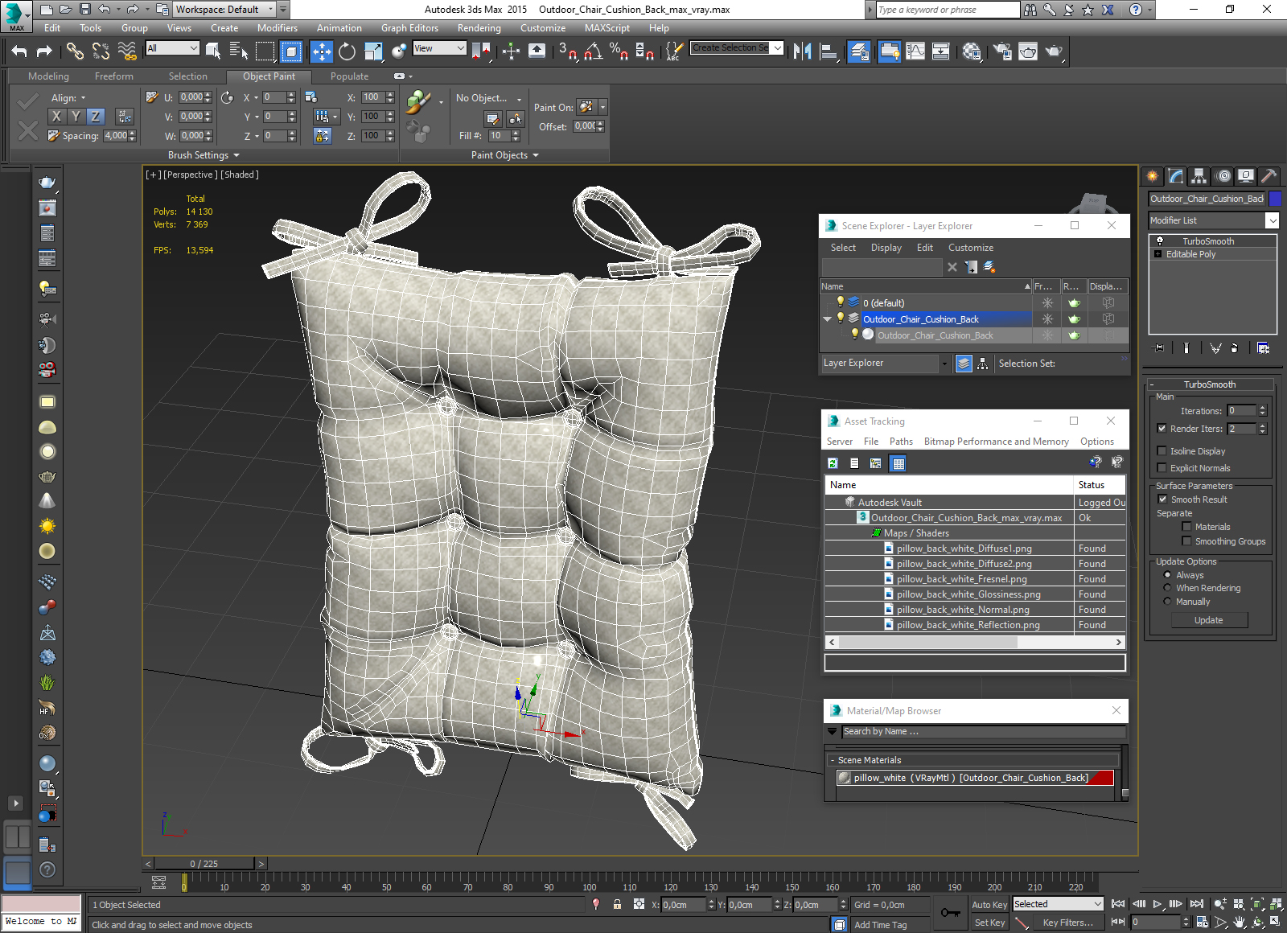
Task: Activate Select and Link tool
Action: coord(75,51)
